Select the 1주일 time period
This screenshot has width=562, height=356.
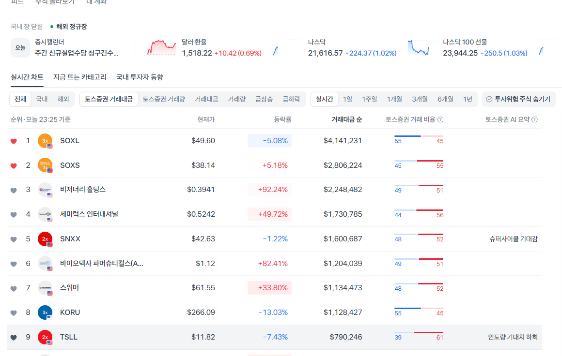[x=369, y=99]
